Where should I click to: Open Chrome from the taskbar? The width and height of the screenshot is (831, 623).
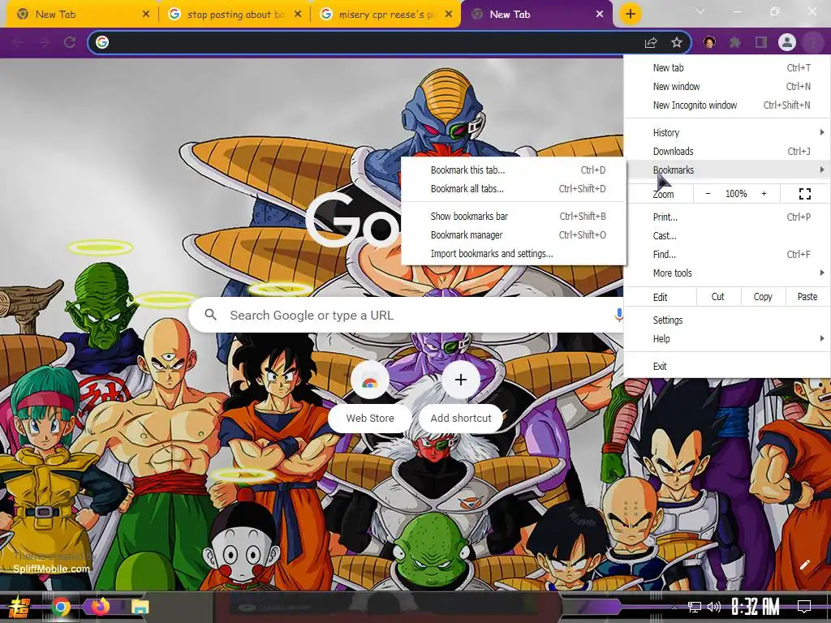click(61, 607)
